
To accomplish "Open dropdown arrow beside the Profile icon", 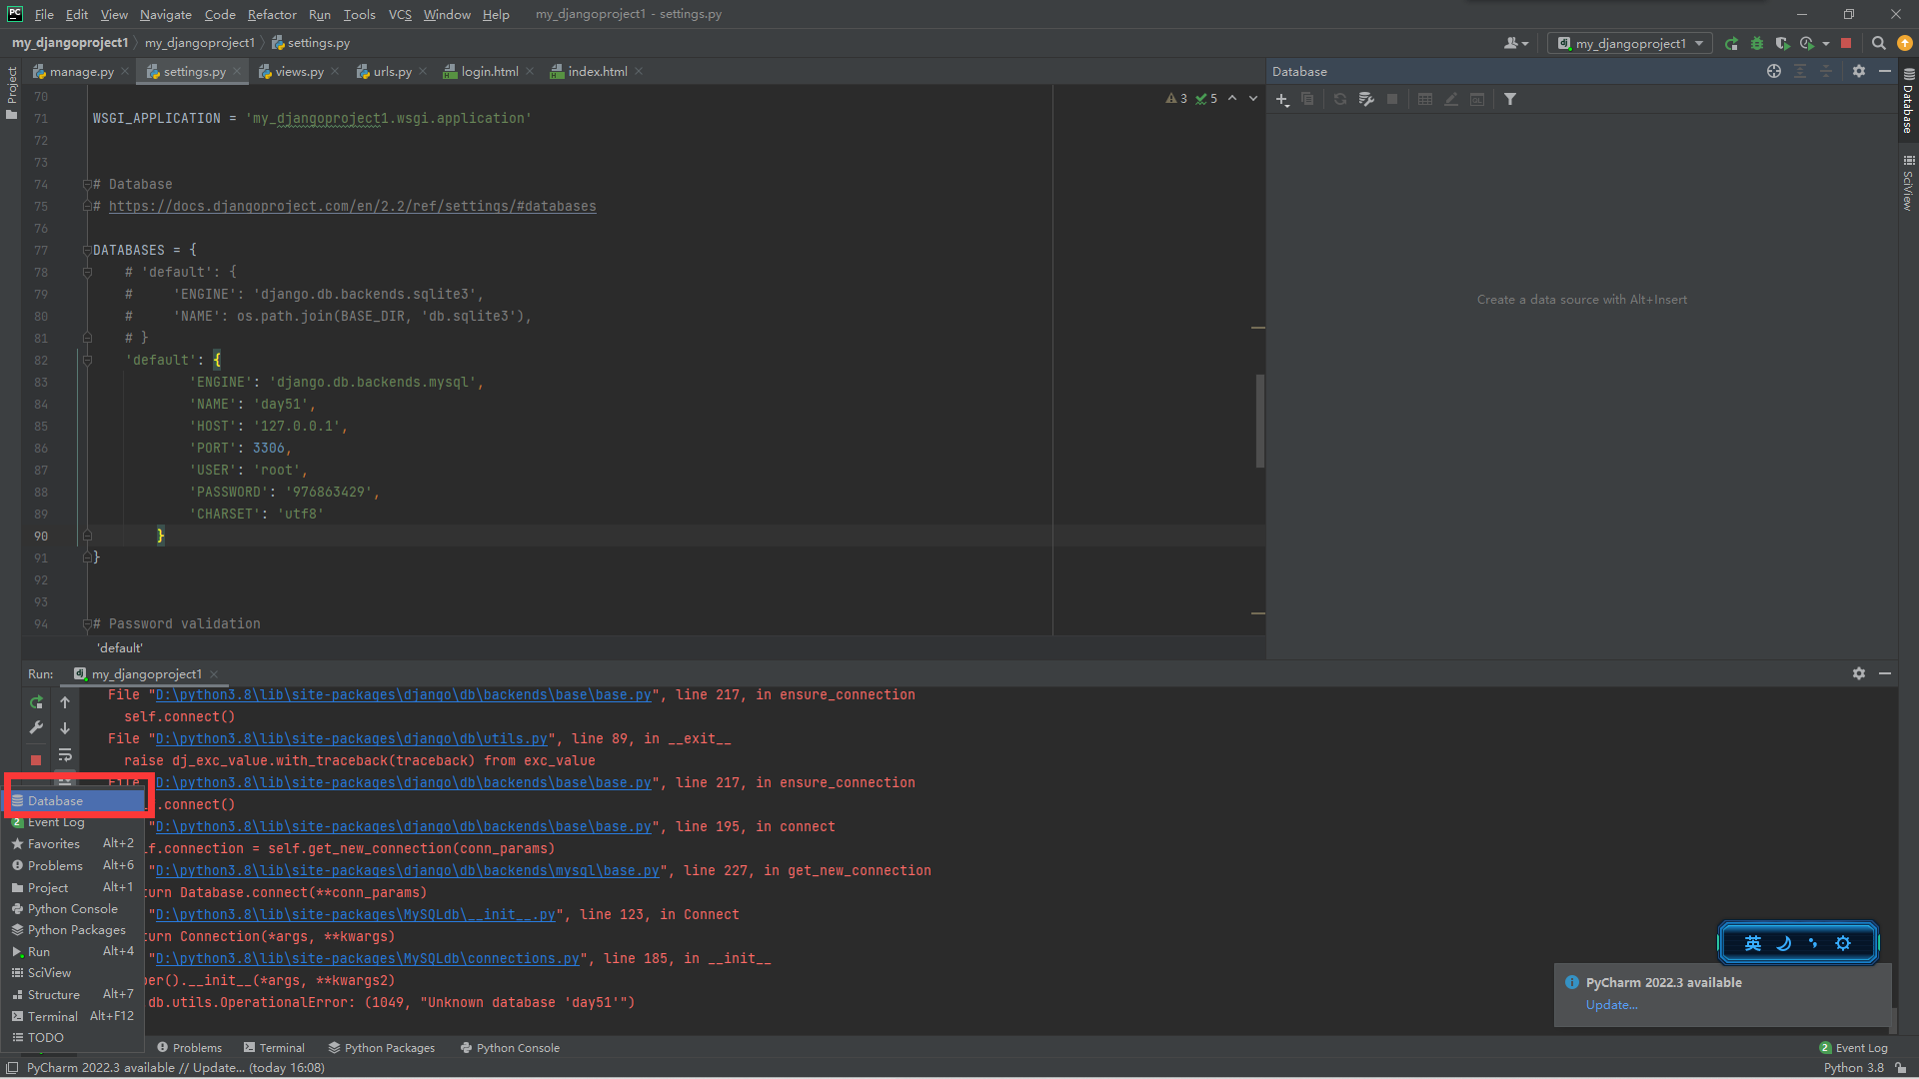I will [x=1826, y=43].
